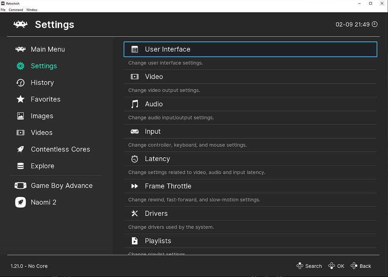The height and width of the screenshot is (277, 388).
Task: Open the Input settings entry
Action: click(250, 131)
